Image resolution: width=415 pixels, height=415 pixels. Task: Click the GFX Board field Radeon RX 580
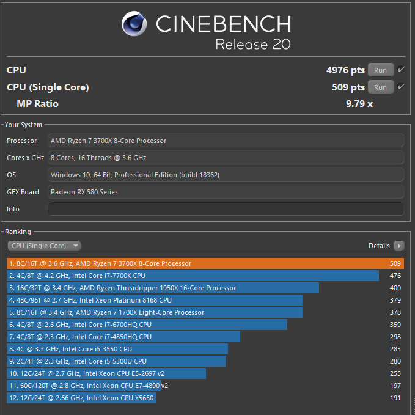click(226, 192)
